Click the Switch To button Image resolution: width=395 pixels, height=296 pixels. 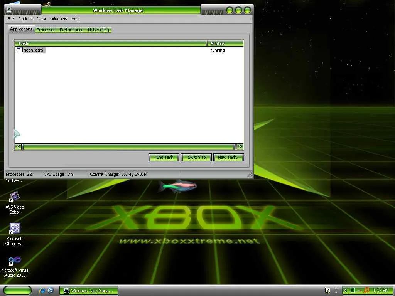coord(196,157)
